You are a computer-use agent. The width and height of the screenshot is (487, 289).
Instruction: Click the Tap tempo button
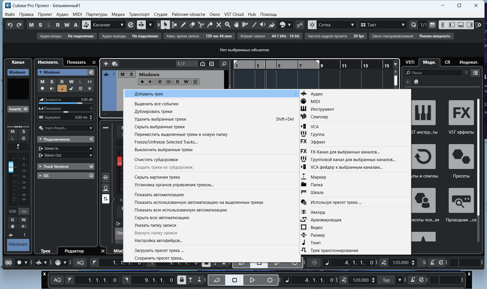[x=386, y=280]
